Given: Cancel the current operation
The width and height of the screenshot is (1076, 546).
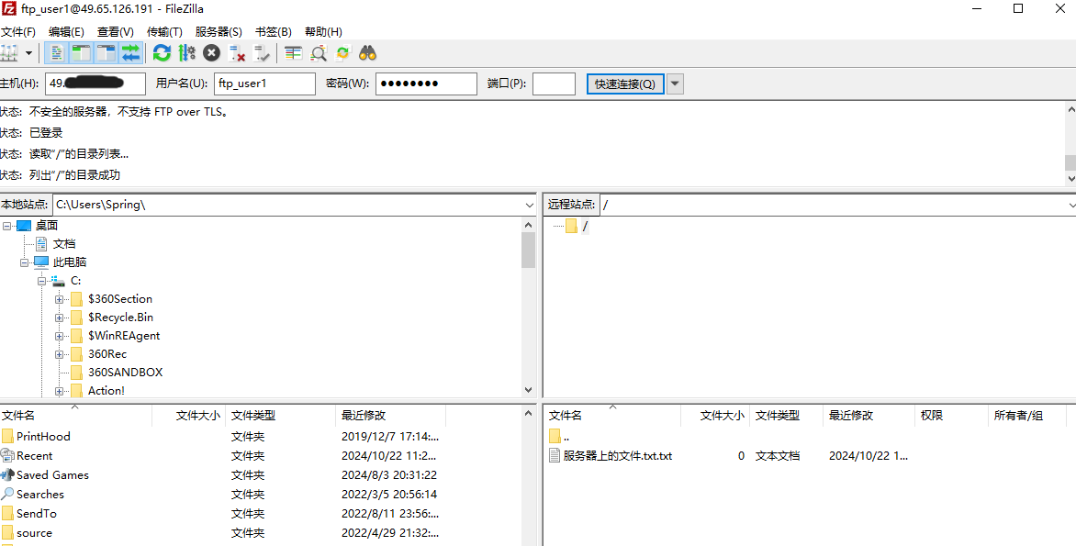Looking at the screenshot, I should 210,52.
